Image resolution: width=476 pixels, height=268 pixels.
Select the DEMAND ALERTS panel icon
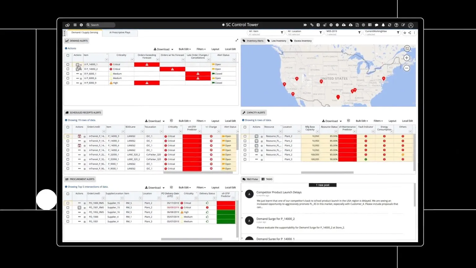pyautogui.click(x=67, y=41)
